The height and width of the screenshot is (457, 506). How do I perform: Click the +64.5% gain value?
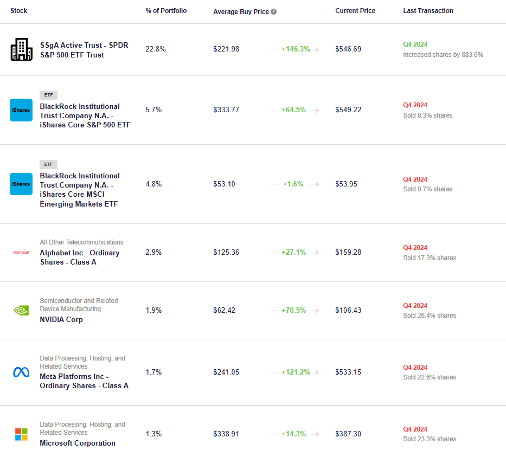(293, 110)
